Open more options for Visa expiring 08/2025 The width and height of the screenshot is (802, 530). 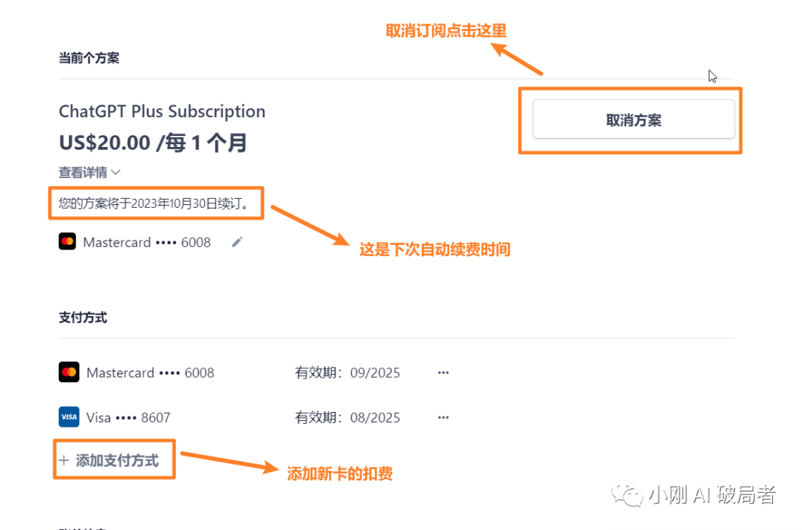(x=443, y=417)
